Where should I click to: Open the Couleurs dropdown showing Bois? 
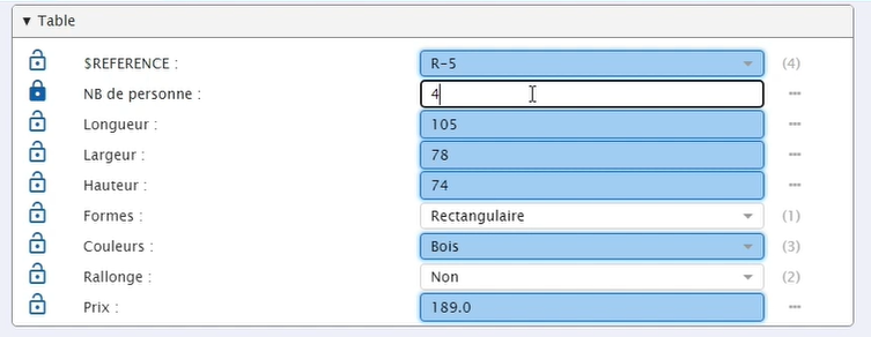click(592, 246)
